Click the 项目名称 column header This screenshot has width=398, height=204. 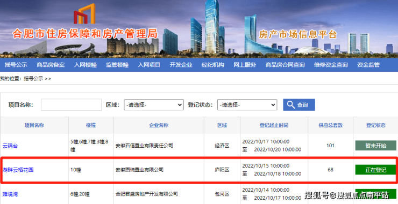click(x=34, y=125)
